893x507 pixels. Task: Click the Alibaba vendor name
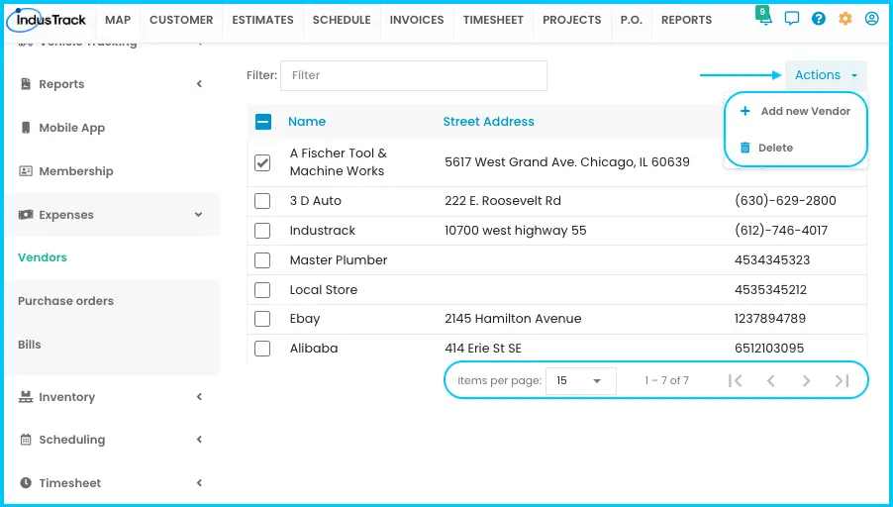point(314,348)
